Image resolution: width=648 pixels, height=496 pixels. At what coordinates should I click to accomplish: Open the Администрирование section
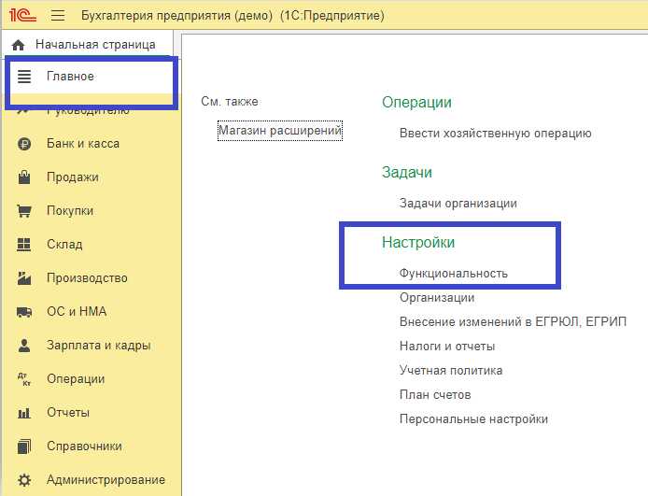pos(106,480)
